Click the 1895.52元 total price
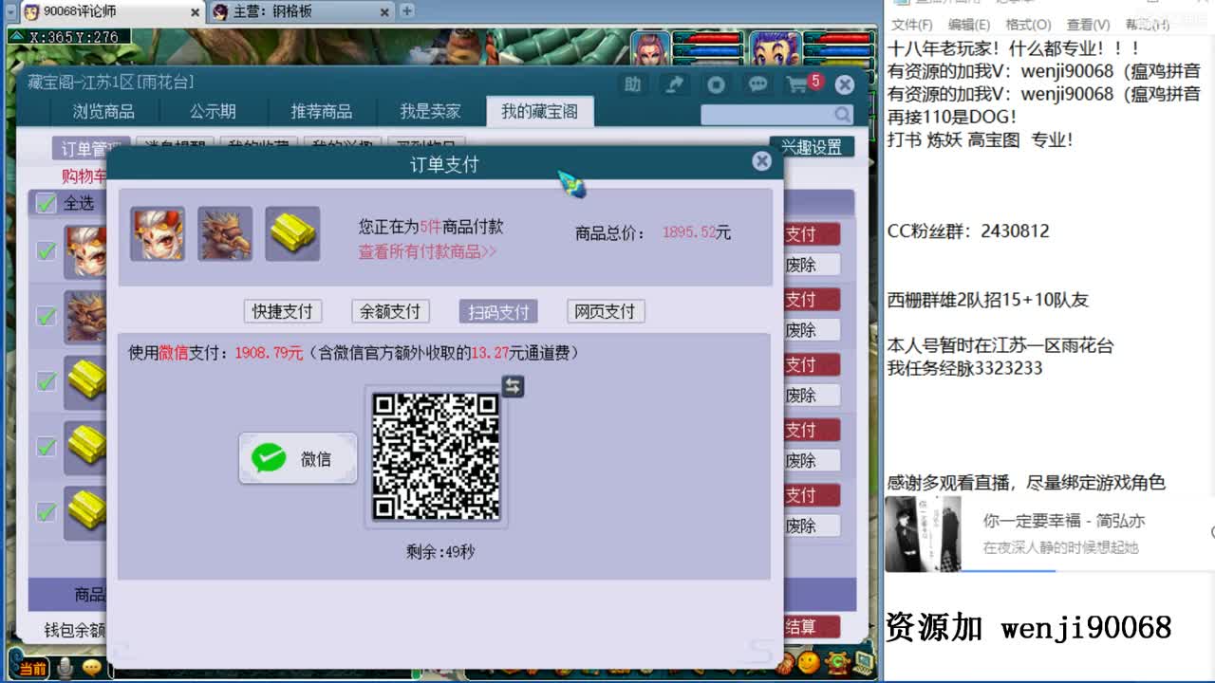Screen dimensions: 1215x683 pyautogui.click(x=697, y=232)
